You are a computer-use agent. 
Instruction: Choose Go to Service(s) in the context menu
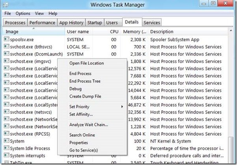[84, 150]
